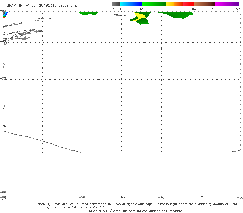Image resolution: width=243 pixels, height=213 pixels.
Task: Click the gray segment of the wind color bar
Action: pyautogui.click(x=116, y=4)
